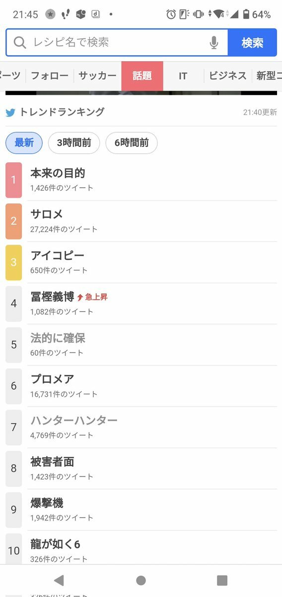The image size is (282, 597).
Task: Tap the alarm clock status icon
Action: [x=171, y=14]
